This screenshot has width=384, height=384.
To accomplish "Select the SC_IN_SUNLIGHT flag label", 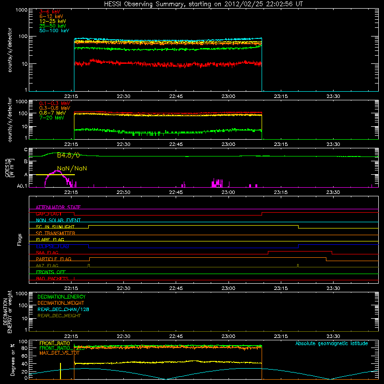I will pos(55,227).
